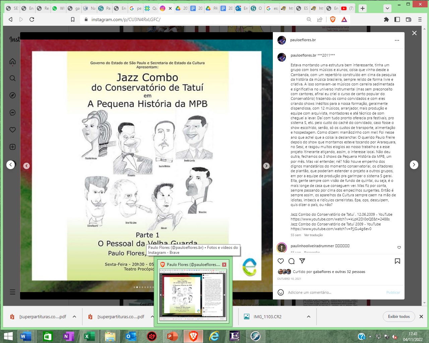Open comments via speech bubble icon
The height and width of the screenshot is (343, 429).
click(x=292, y=261)
